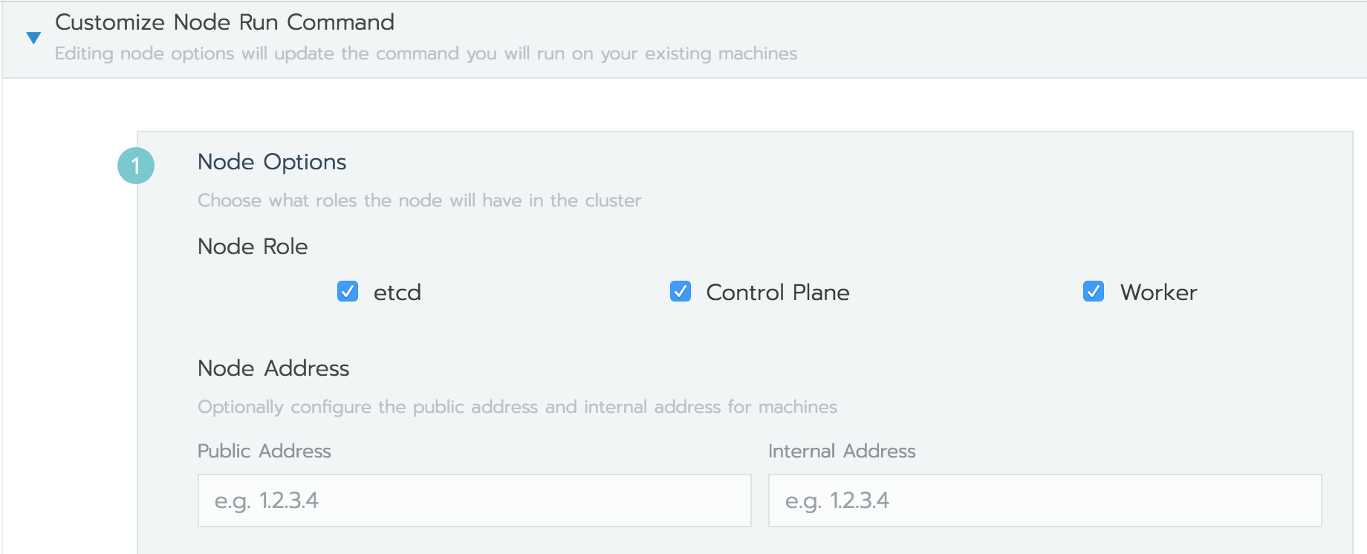
Task: Click the 'Optionally configure the public address' hint
Action: click(517, 407)
